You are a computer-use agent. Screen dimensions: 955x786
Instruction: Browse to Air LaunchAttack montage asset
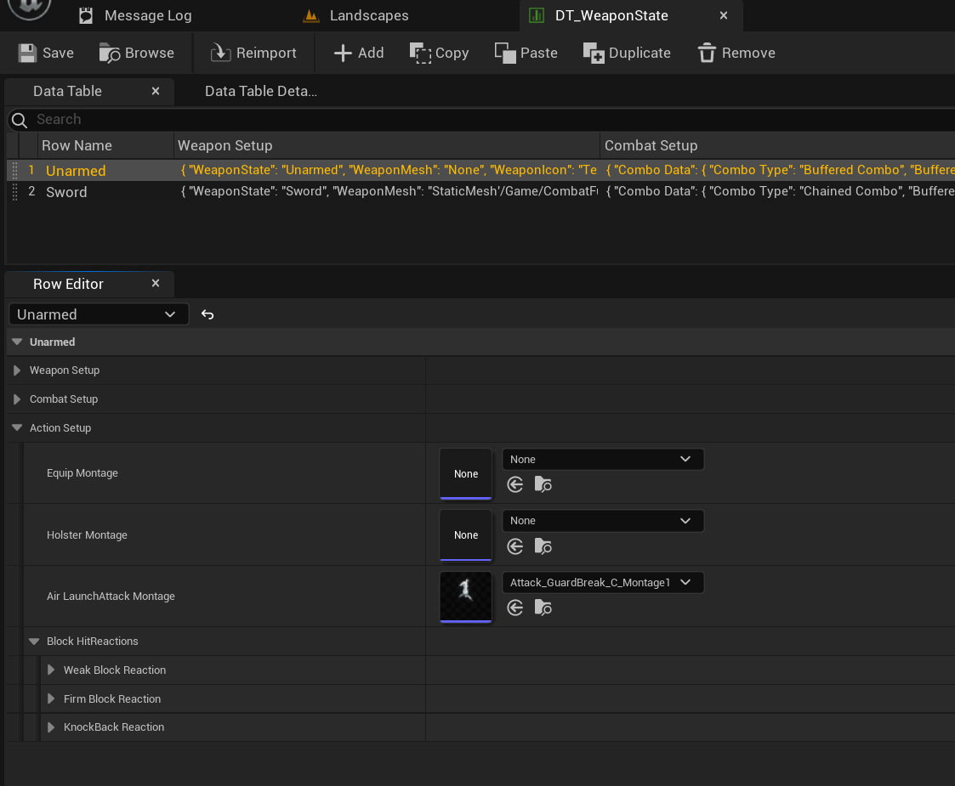[543, 608]
